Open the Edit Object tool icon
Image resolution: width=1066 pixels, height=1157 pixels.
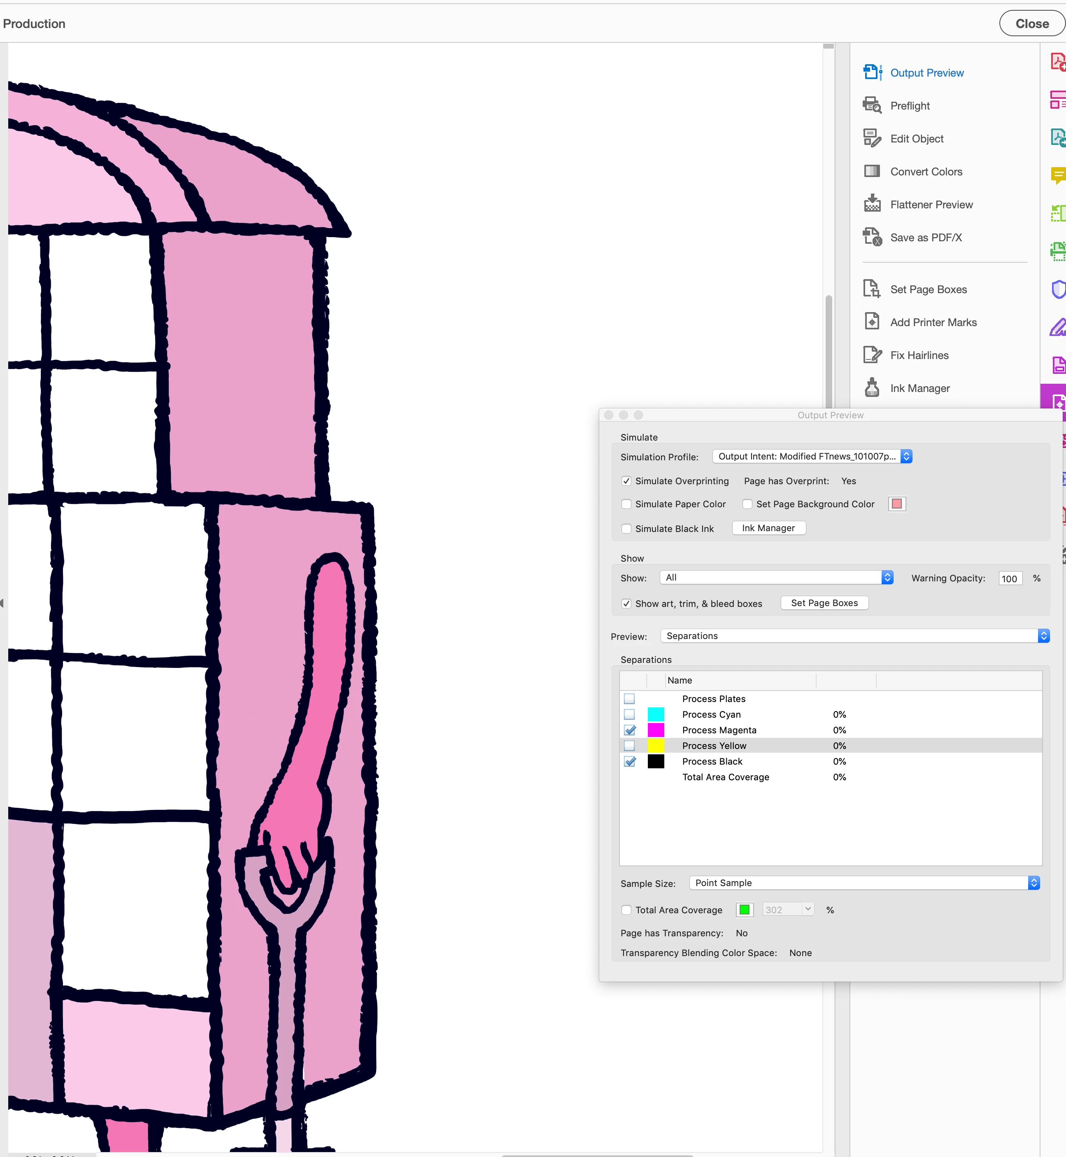point(872,138)
